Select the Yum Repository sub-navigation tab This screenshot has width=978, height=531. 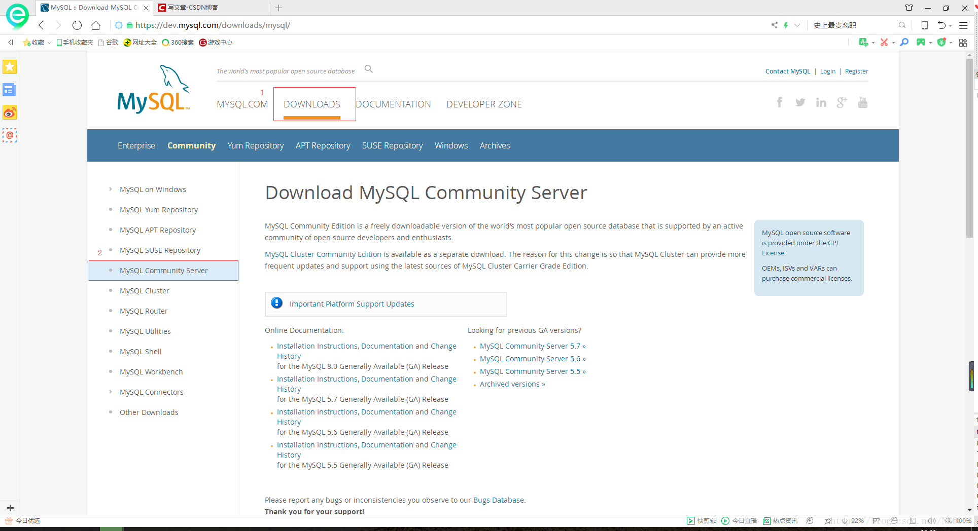point(256,145)
